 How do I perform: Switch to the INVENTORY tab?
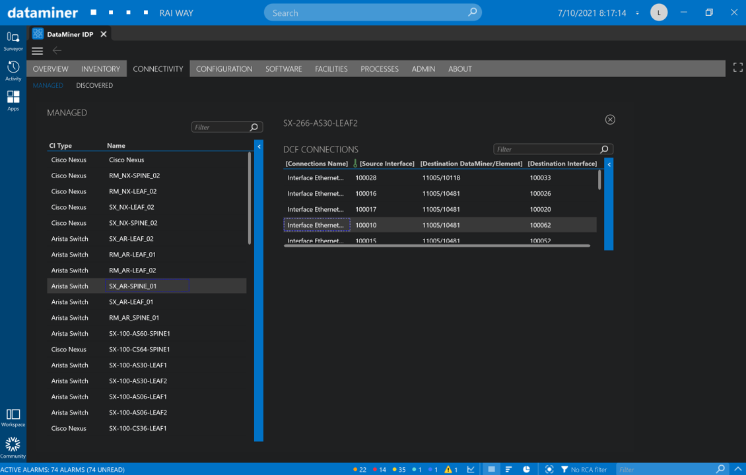100,69
